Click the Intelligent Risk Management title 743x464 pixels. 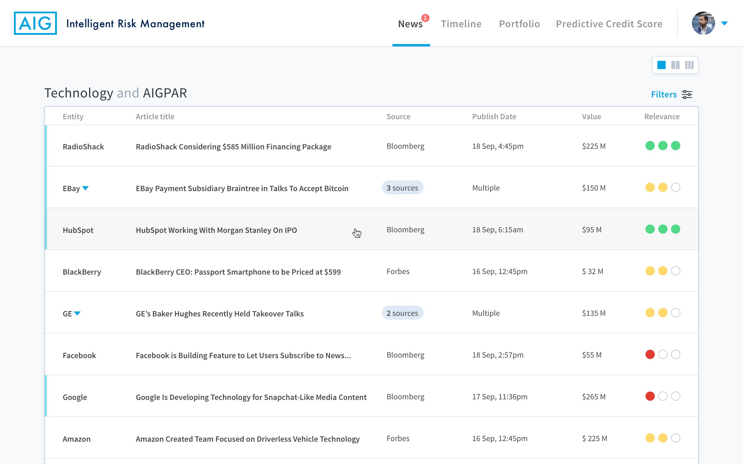(x=136, y=23)
